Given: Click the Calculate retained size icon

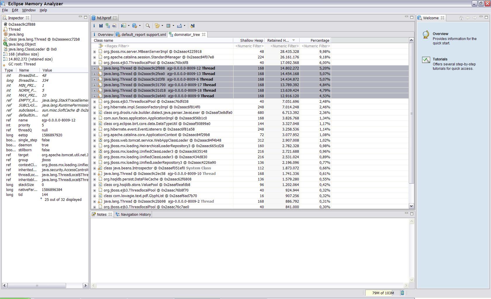Looking at the screenshot, I should point(168,26).
